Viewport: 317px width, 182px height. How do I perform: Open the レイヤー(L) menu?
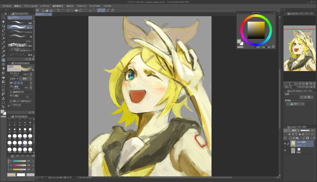(45, 6)
